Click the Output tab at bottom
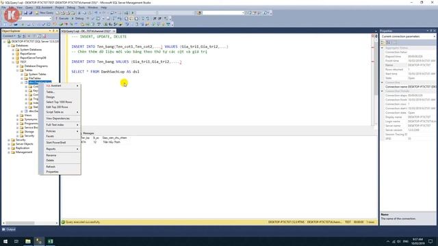The height and width of the screenshot is (246, 438). point(9,230)
